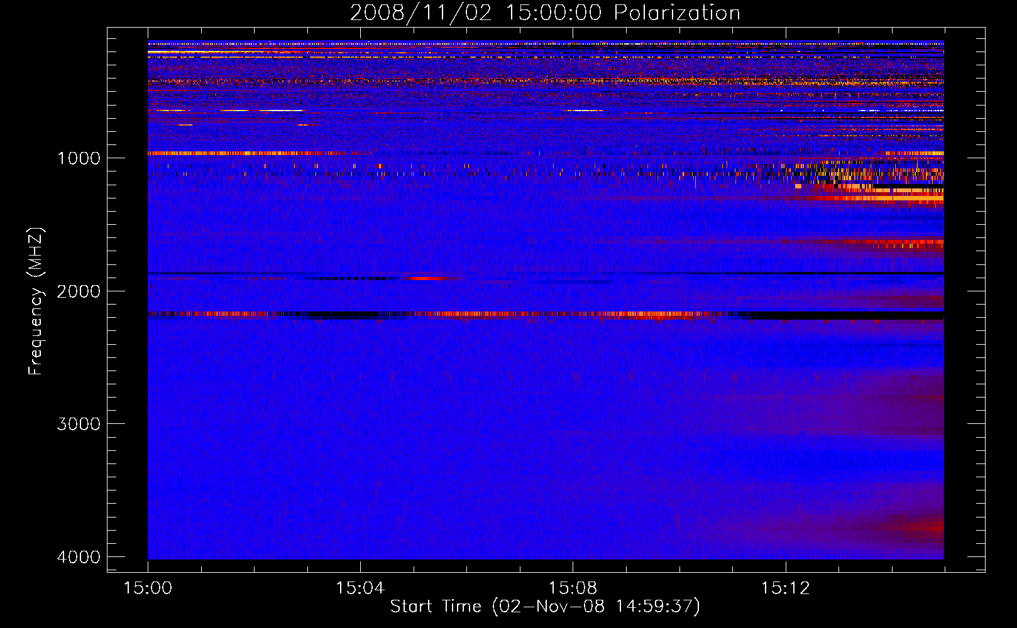Click the "Frequency (MHZ)" axis label
Image resolution: width=1017 pixels, height=628 pixels.
pos(36,301)
